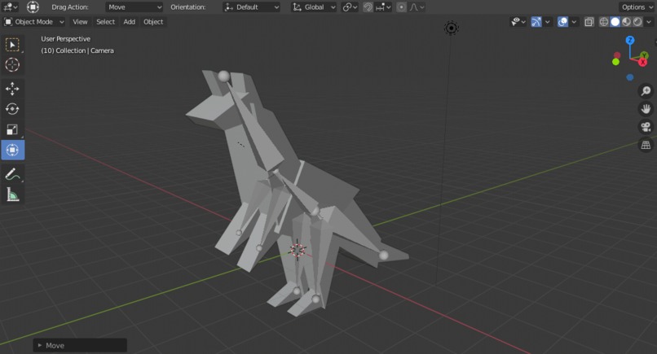657x354 pixels.
Task: Select the Measure tool
Action: (x=12, y=194)
